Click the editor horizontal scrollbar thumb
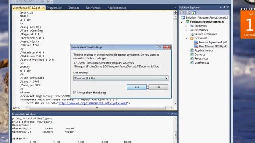255x143 pixels. (97, 108)
